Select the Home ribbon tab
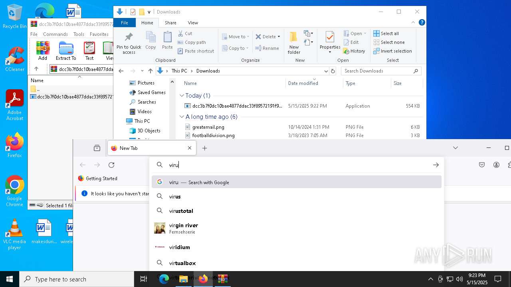 click(147, 23)
